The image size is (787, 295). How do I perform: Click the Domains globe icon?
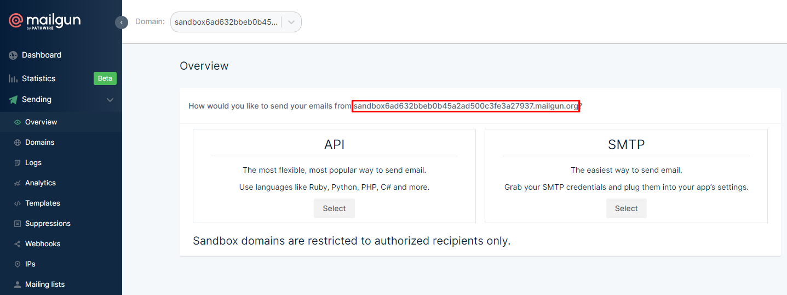18,143
